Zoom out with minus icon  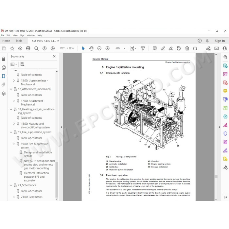99,48
